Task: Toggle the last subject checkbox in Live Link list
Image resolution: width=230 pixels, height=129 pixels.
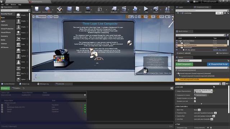Action: tap(2, 112)
